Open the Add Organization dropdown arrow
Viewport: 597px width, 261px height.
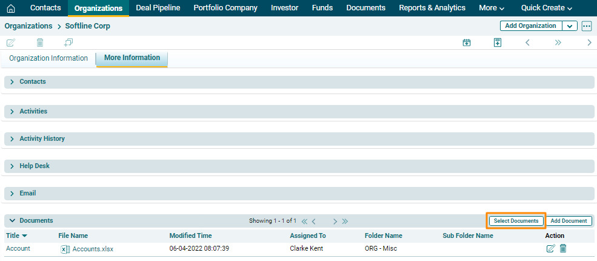[x=570, y=26]
